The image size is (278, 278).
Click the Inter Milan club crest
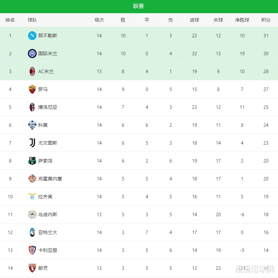(x=32, y=54)
